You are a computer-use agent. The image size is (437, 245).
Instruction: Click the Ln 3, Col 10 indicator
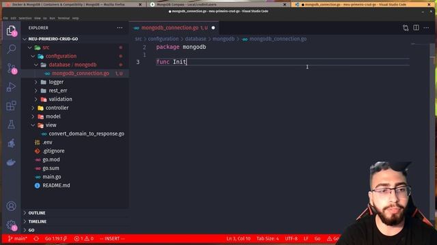[238, 239]
